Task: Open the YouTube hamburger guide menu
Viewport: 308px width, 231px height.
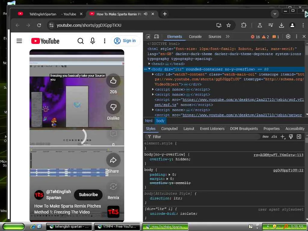Action: tap(19, 41)
